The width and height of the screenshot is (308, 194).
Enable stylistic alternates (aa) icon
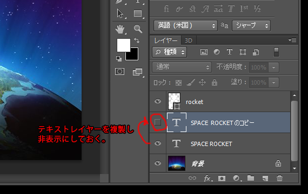tap(218, 9)
